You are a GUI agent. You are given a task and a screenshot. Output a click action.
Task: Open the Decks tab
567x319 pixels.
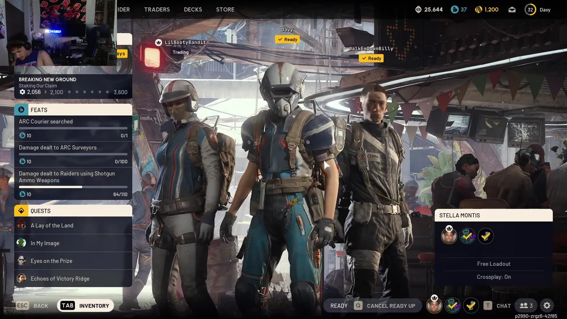(193, 9)
